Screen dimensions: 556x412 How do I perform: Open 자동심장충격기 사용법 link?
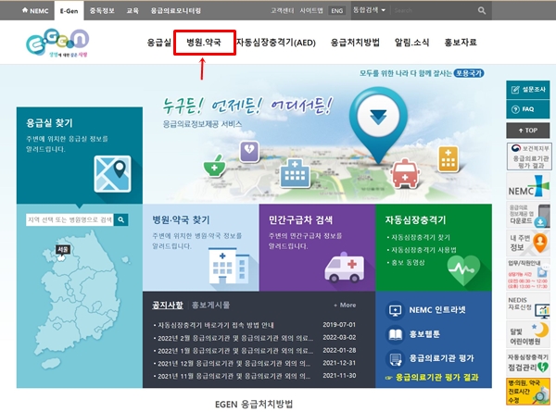[423, 250]
